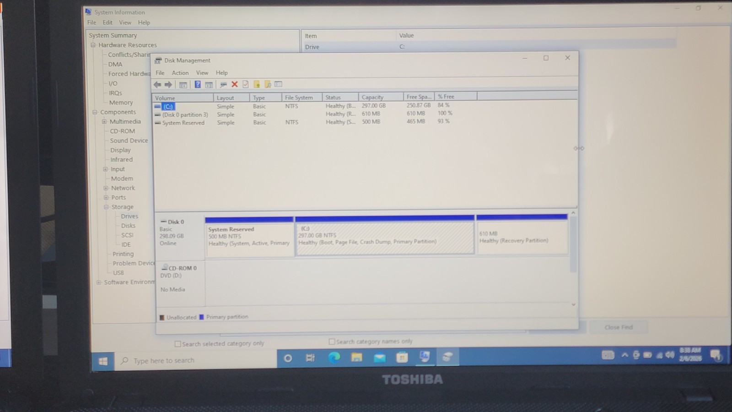This screenshot has height=412, width=732.
Task: Collapse the Components tree node
Action: click(x=95, y=112)
